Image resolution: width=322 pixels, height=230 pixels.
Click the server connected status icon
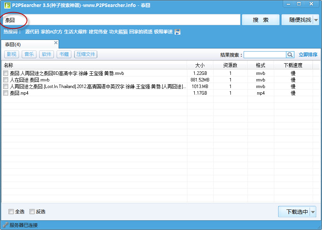point(5,225)
